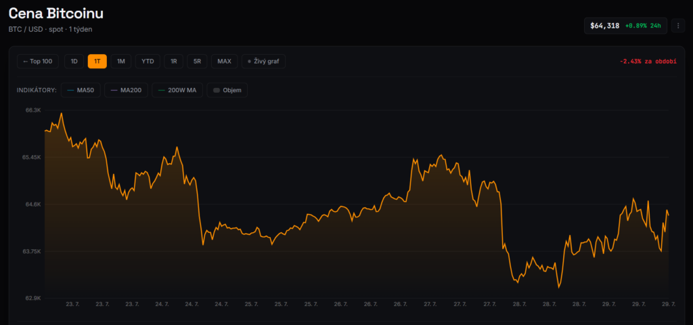Toggle the MA50 indicator
This screenshot has height=325, width=693.
pyautogui.click(x=81, y=90)
